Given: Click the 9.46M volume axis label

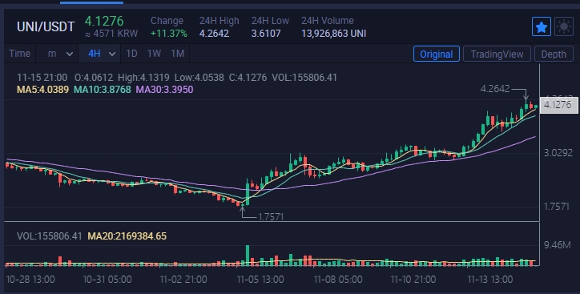Looking at the screenshot, I should click(x=557, y=245).
